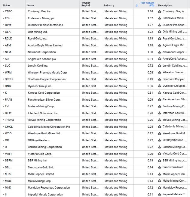Image resolution: width=190 pixels, height=197 pixels.
Task: Select the RGLD ticker
Action: (8, 39)
